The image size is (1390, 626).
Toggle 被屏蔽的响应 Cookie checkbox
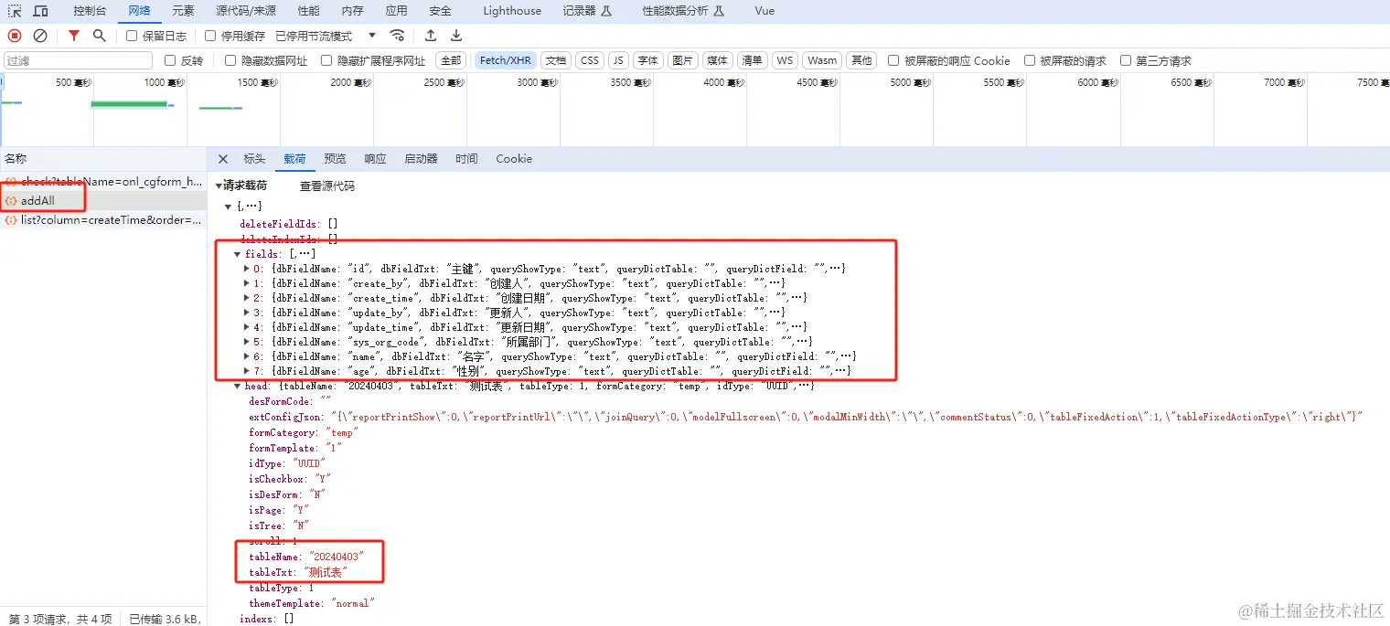893,60
